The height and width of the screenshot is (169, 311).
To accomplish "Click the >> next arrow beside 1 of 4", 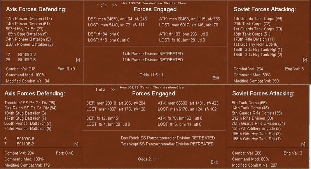I will (114, 5).
